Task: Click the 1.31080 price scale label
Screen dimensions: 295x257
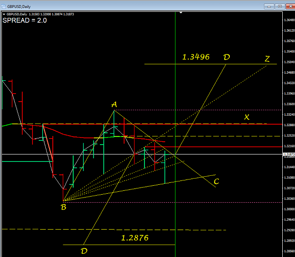Action: click(289, 178)
